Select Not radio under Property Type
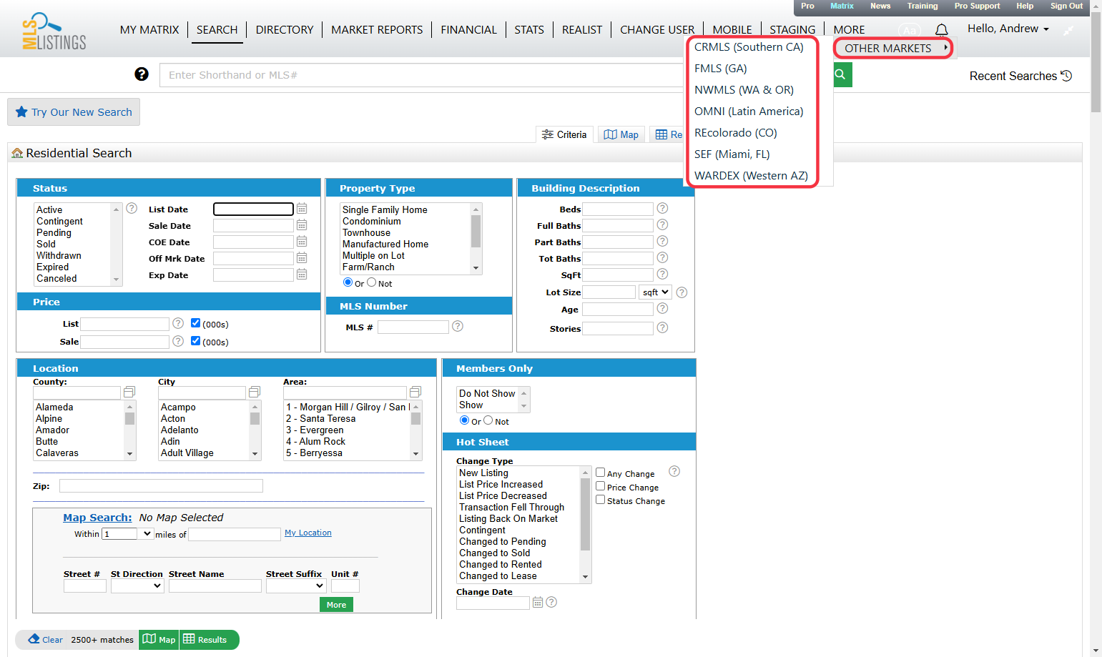Image resolution: width=1102 pixels, height=657 pixels. pos(372,282)
